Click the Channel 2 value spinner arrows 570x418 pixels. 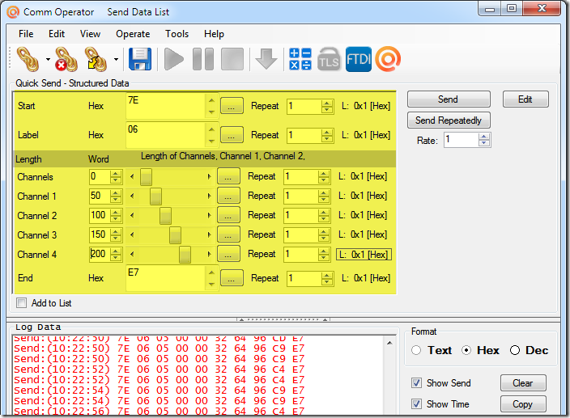[116, 216]
